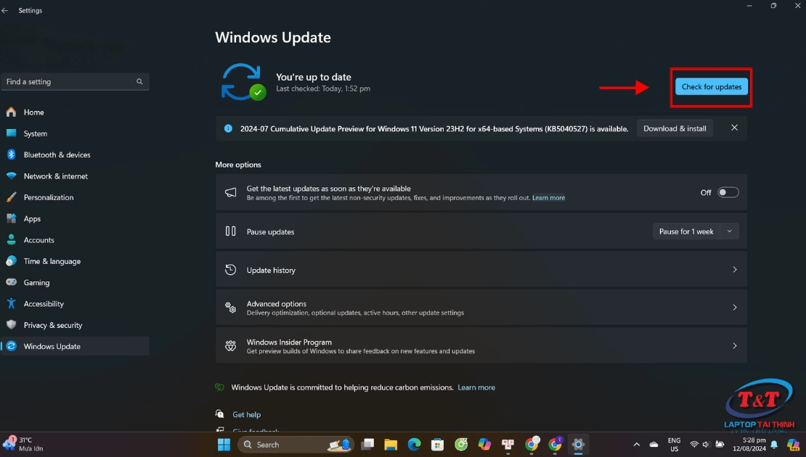Open the notification bell
This screenshot has height=457, width=806.
coord(774,445)
